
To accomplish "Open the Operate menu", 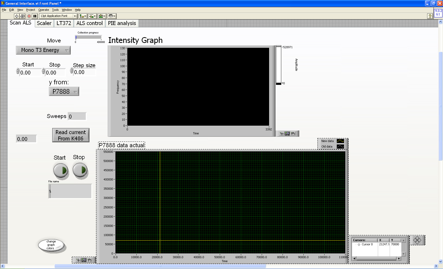I will pos(44,10).
